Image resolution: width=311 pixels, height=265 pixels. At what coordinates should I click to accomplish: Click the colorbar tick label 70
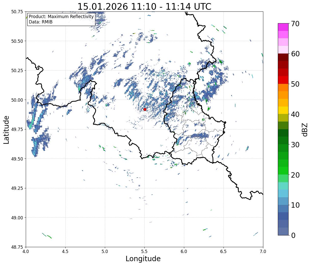point(295,23)
